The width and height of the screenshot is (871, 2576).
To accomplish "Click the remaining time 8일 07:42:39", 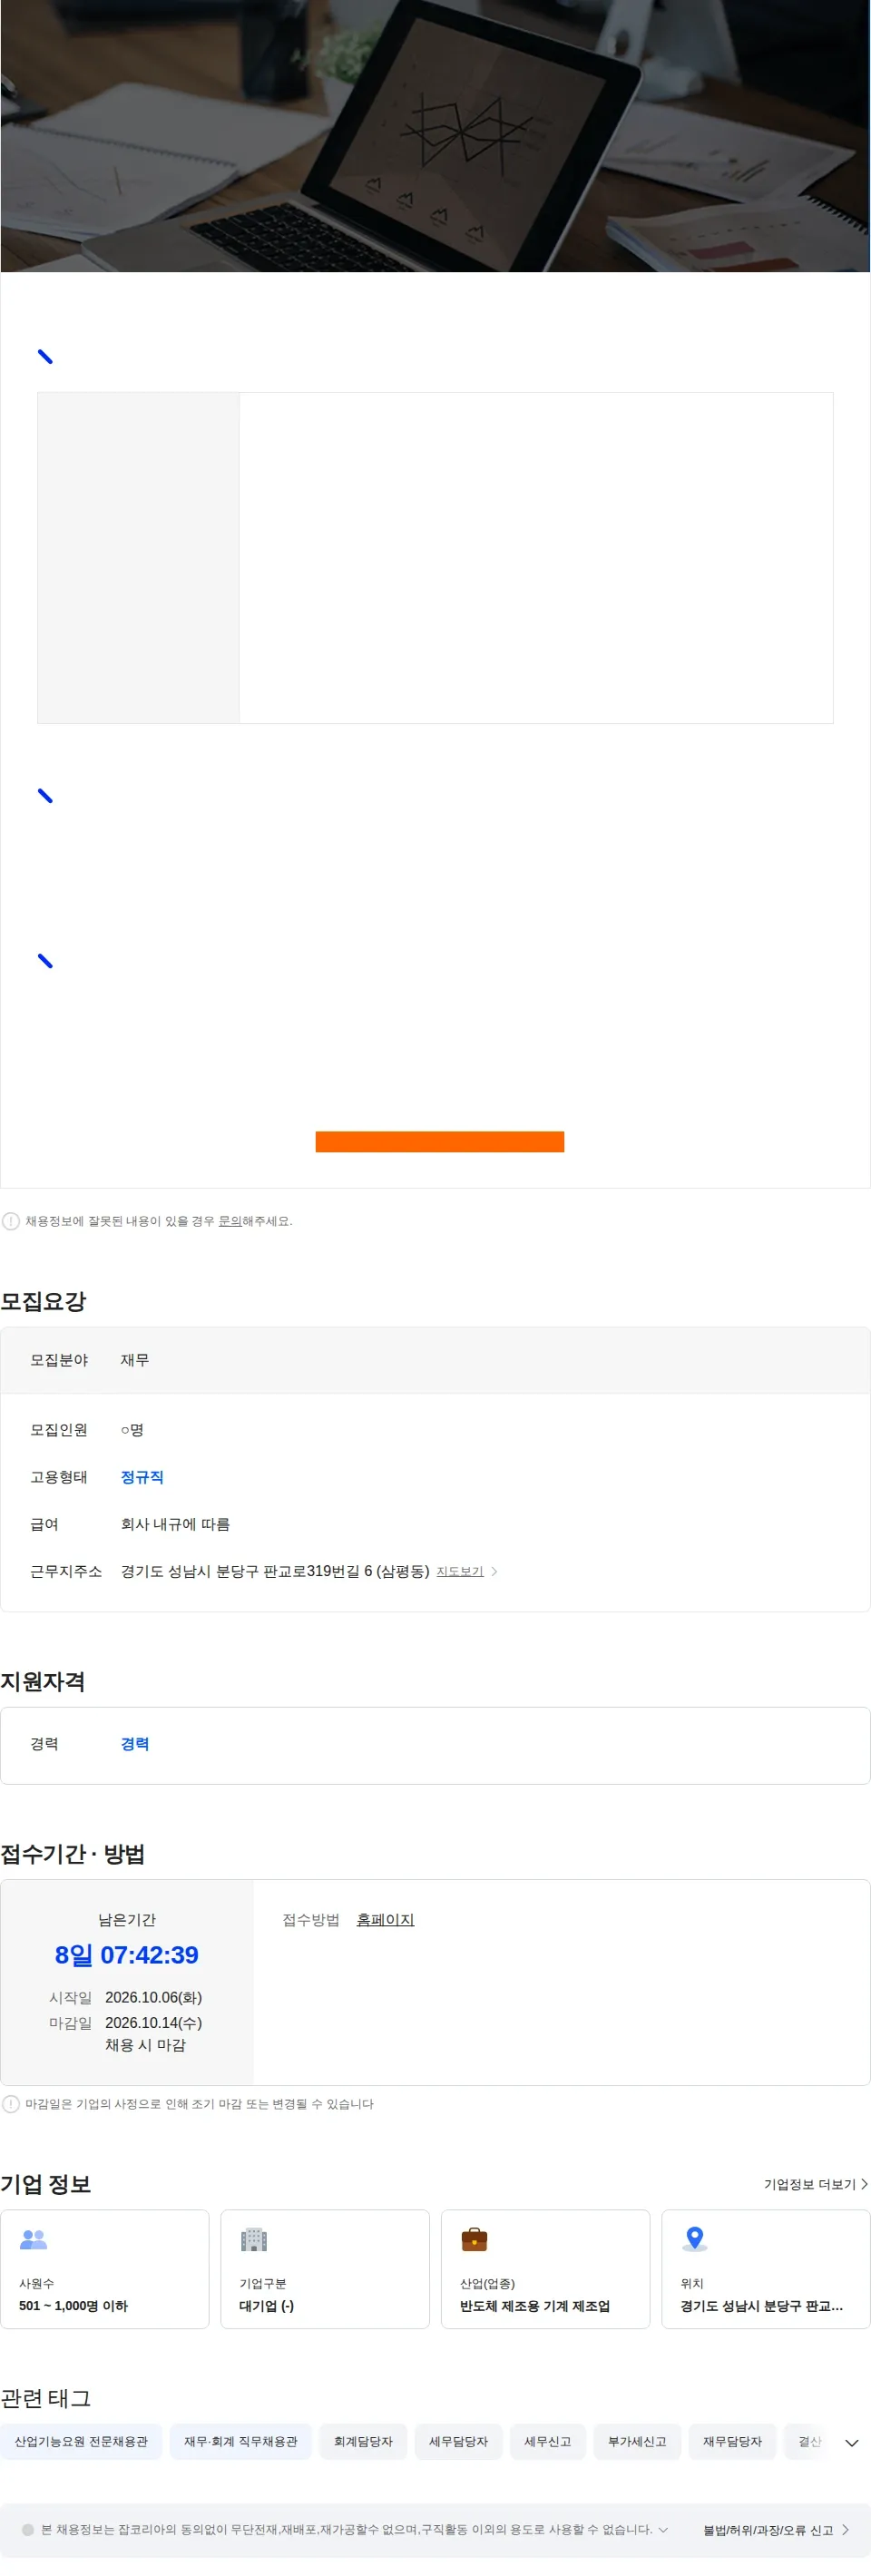I will (127, 1955).
